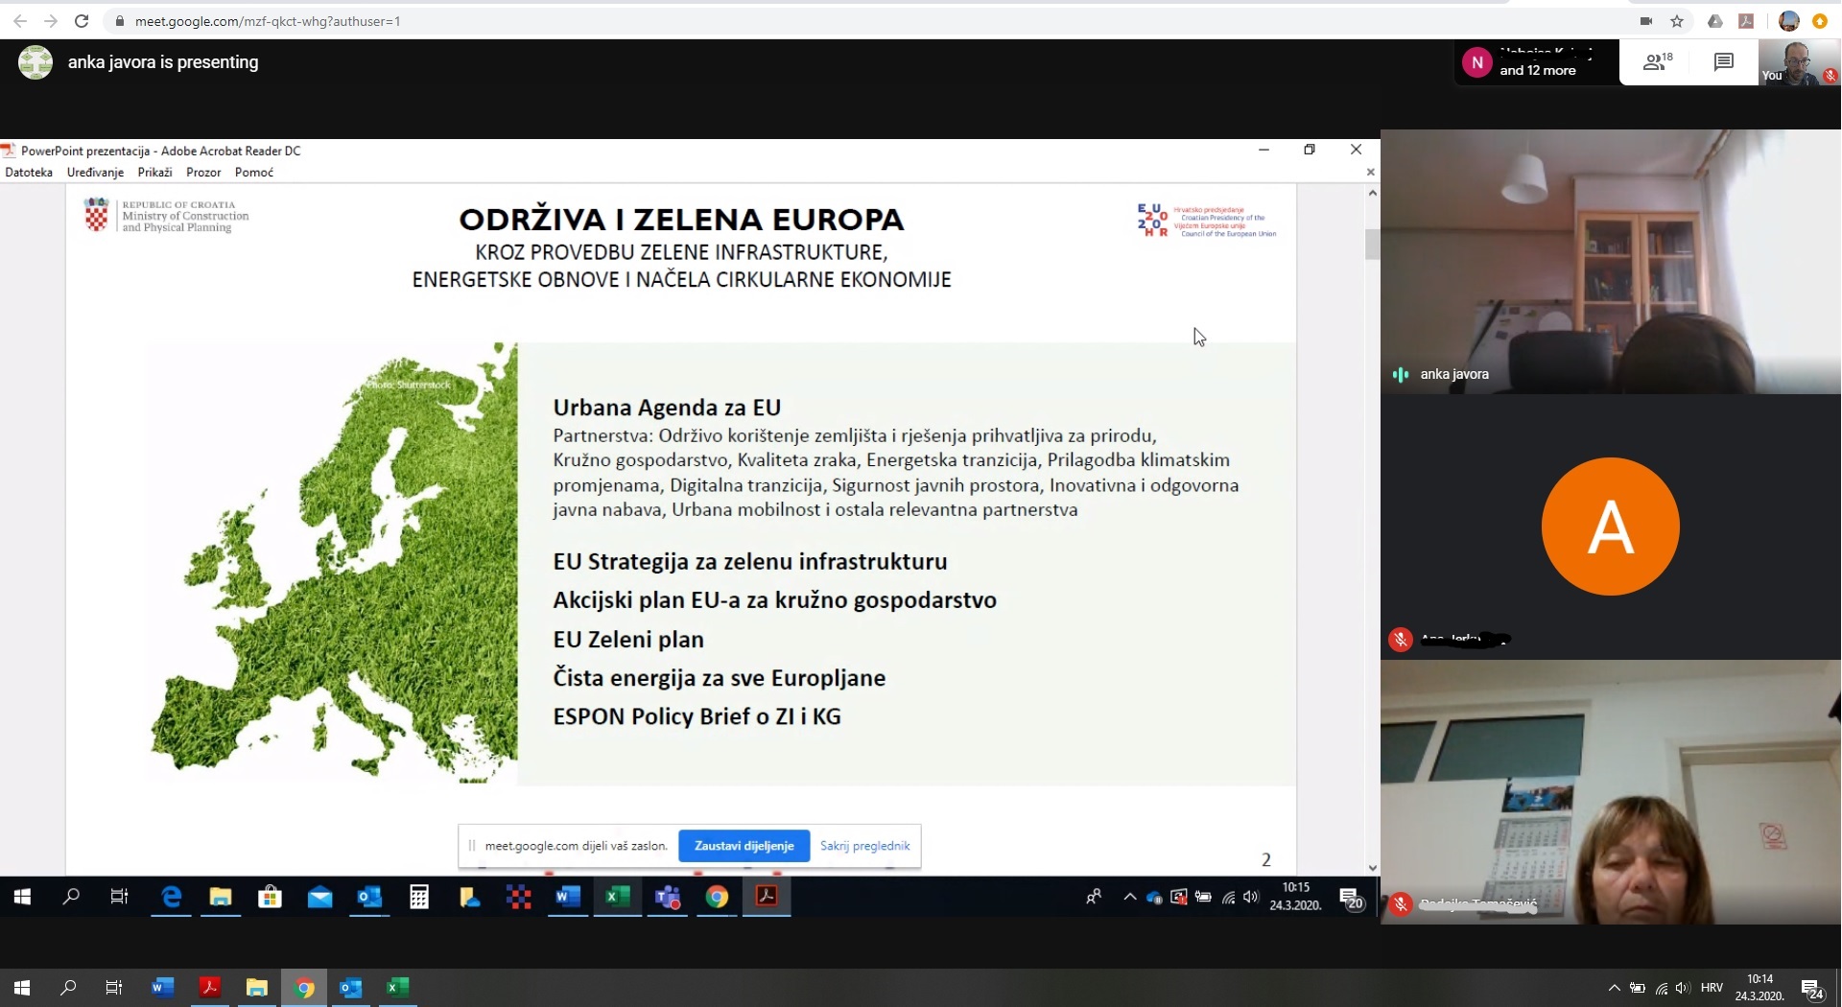Image resolution: width=1842 pixels, height=1007 pixels.
Task: Unmute the anka javora speaker indicator
Action: coord(1399,375)
